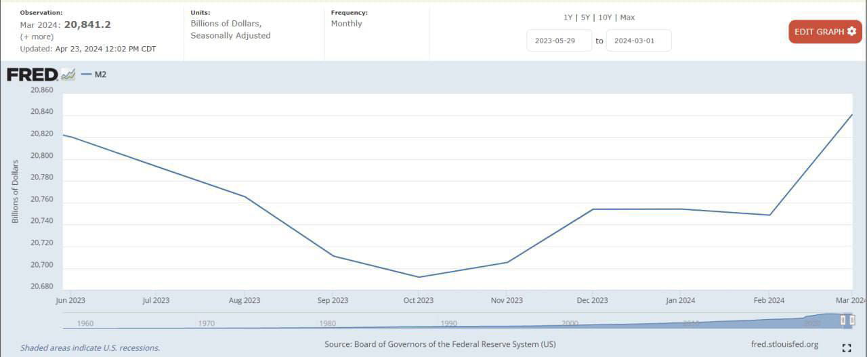Screen dimensions: 867x357
Task: Click the Updated Apr 23, 2024 text
Action: 88,49
